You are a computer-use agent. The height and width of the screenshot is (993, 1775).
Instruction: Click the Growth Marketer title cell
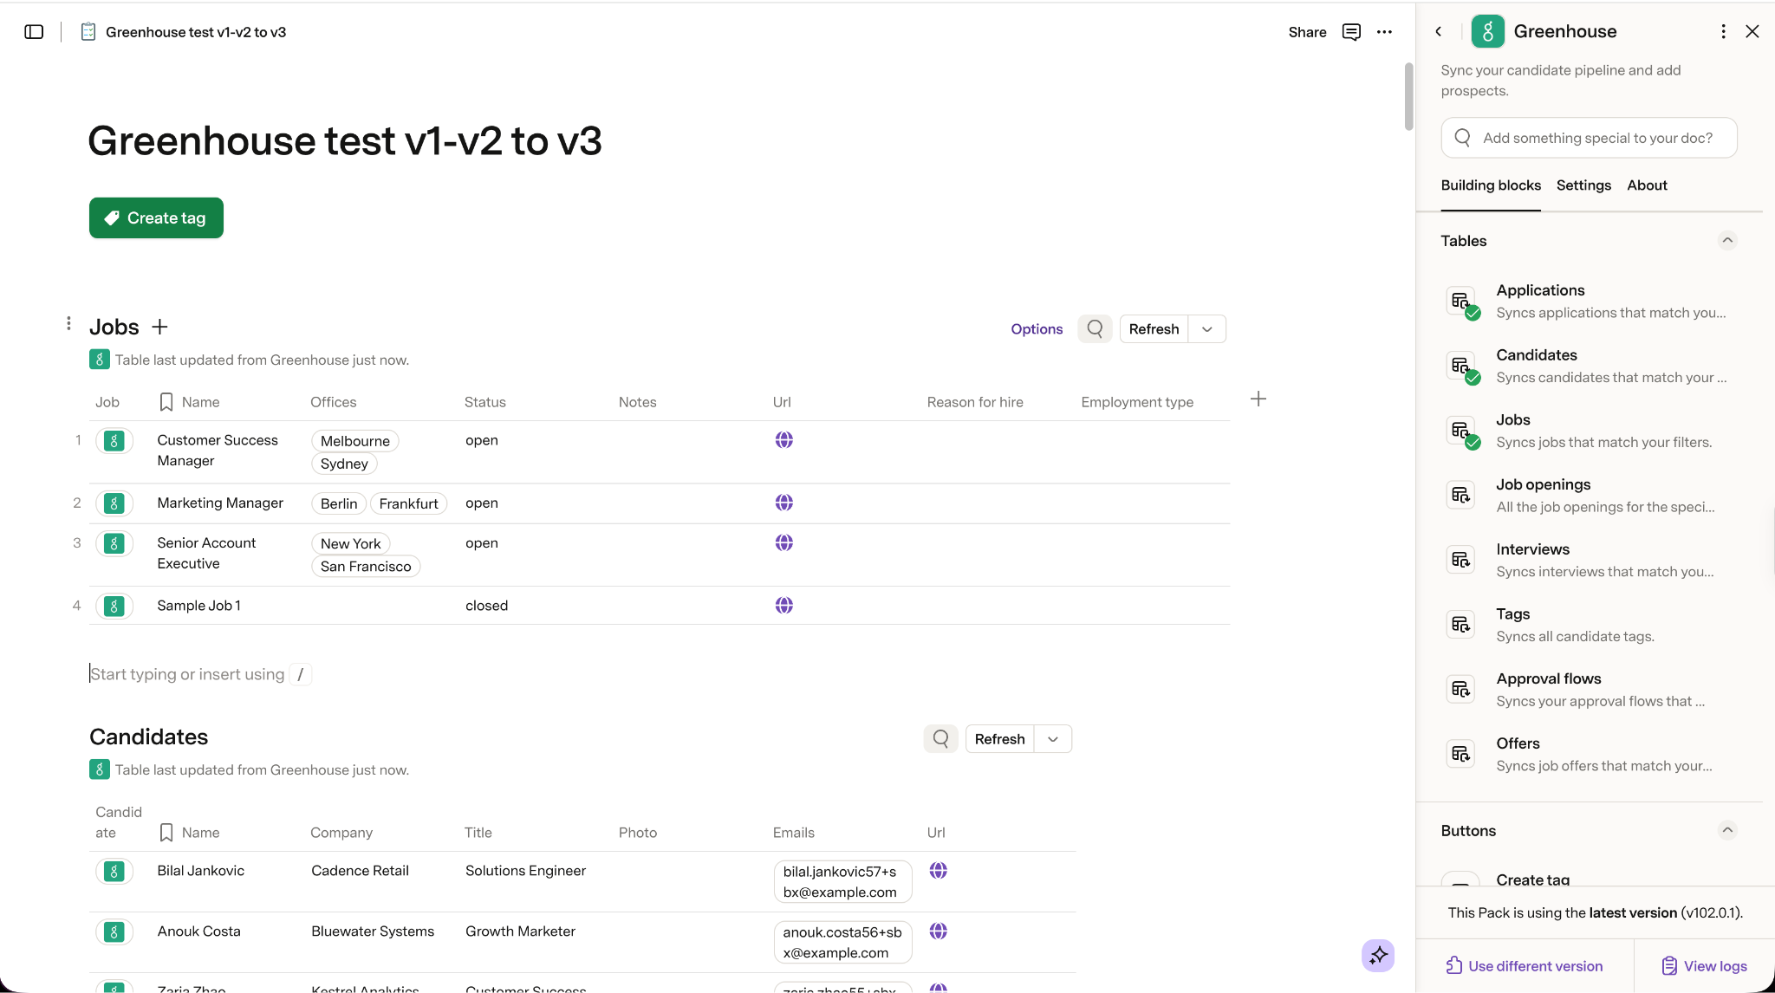click(520, 931)
